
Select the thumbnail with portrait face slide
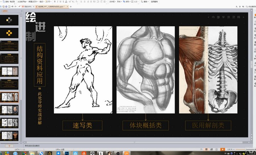tap(9, 110)
